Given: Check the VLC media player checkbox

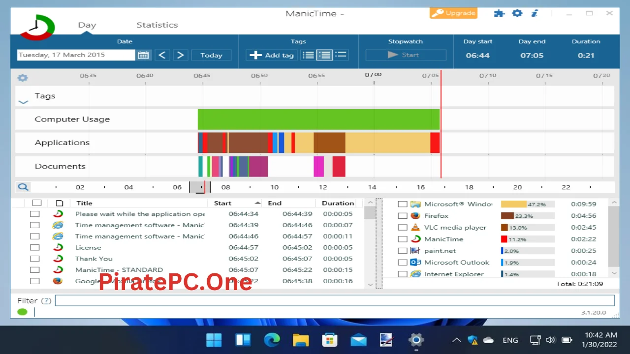Looking at the screenshot, I should point(403,227).
